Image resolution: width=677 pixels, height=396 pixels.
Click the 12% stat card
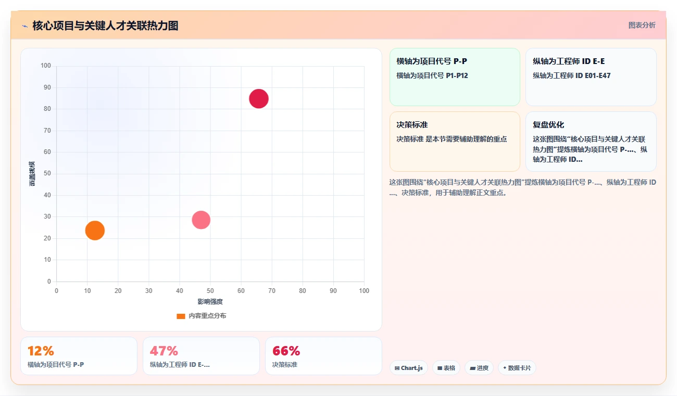click(x=79, y=356)
